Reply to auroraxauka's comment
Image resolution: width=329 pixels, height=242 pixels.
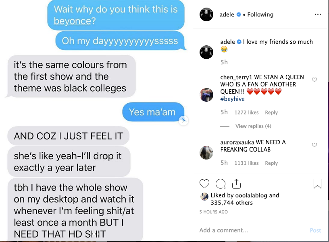271,163
